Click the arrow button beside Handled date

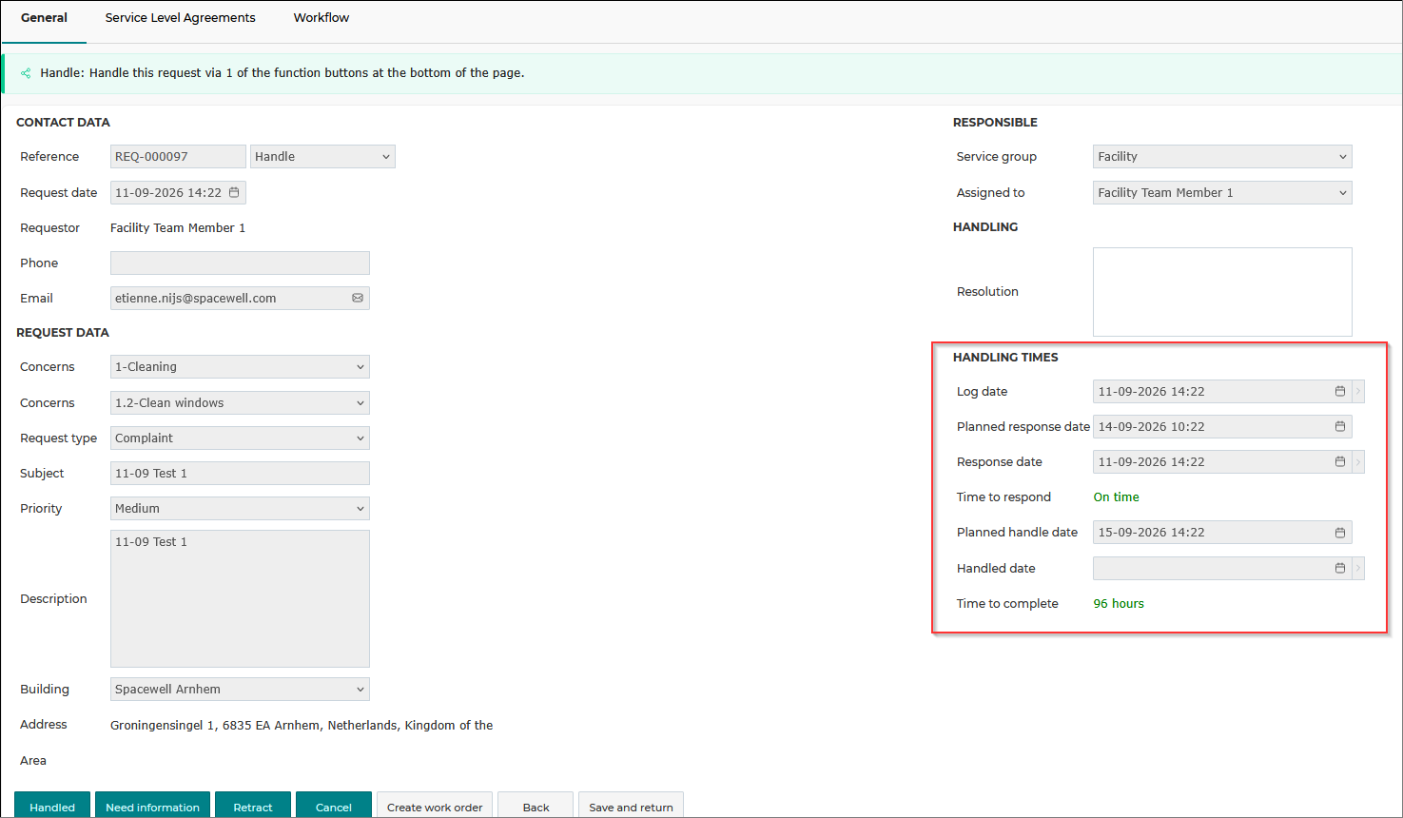click(x=1358, y=568)
